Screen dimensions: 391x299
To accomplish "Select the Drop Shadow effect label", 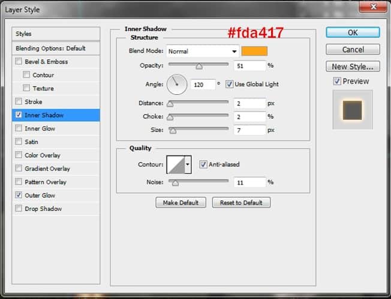I will click(43, 209).
